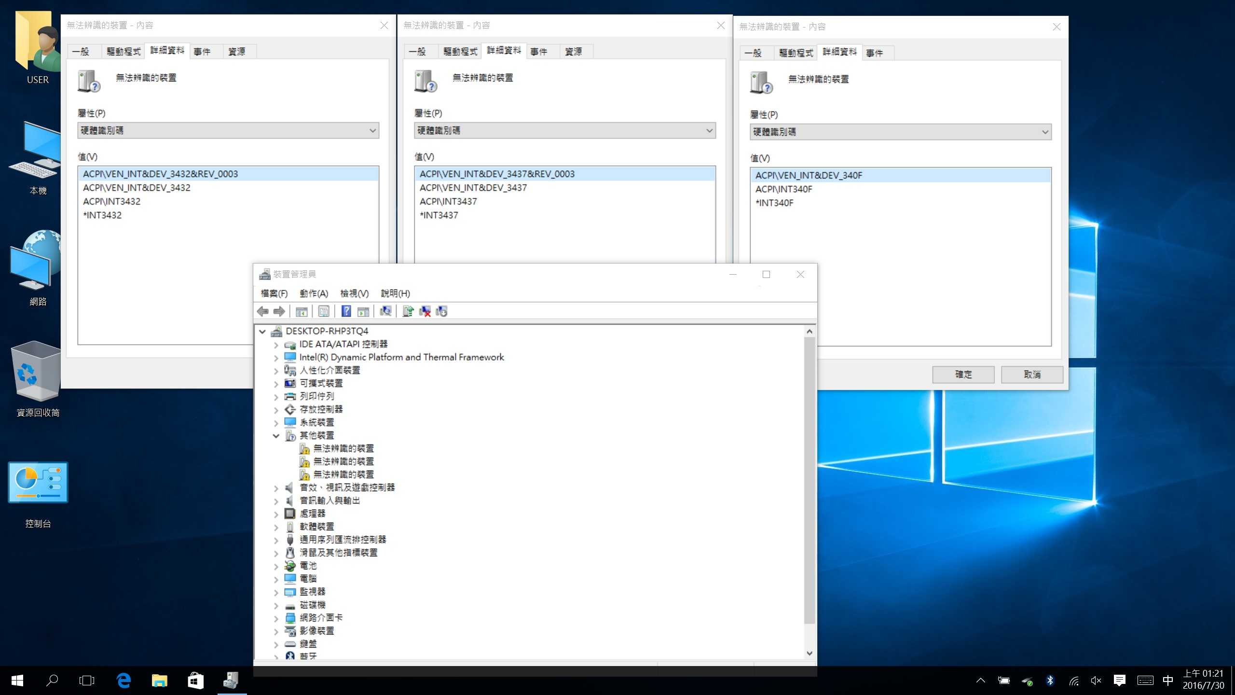Open the 動作(A) menu

click(x=314, y=293)
